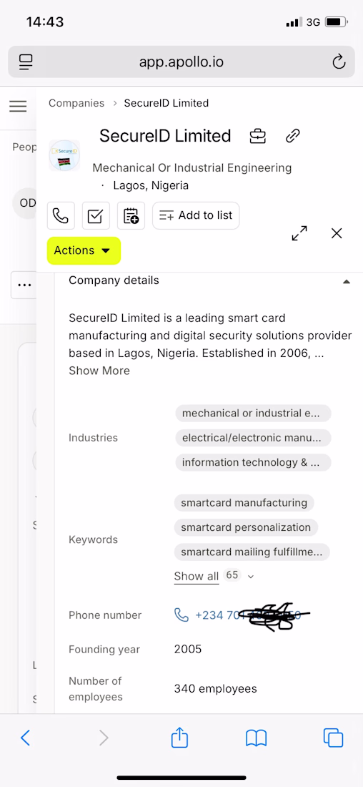Click Add to list button
363x787 pixels.
[196, 216]
